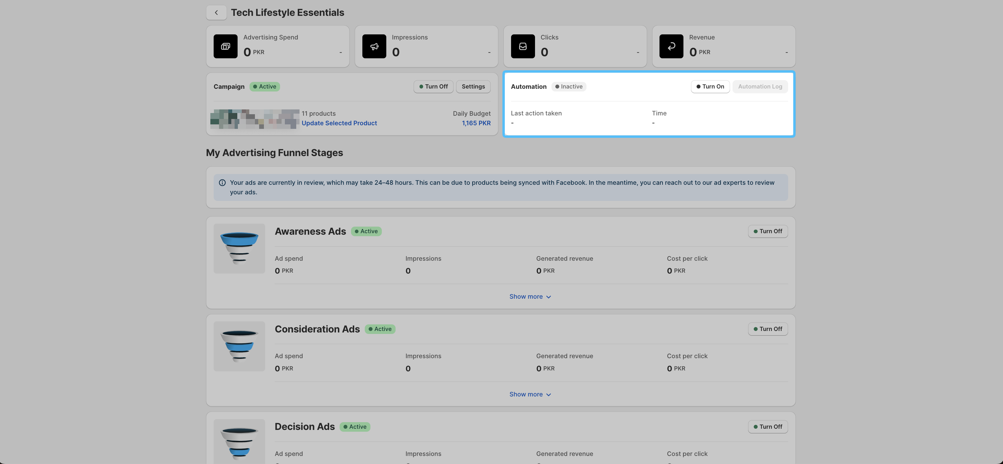Click the Tech Lifestyle Essentials title
The height and width of the screenshot is (464, 1003).
[288, 13]
